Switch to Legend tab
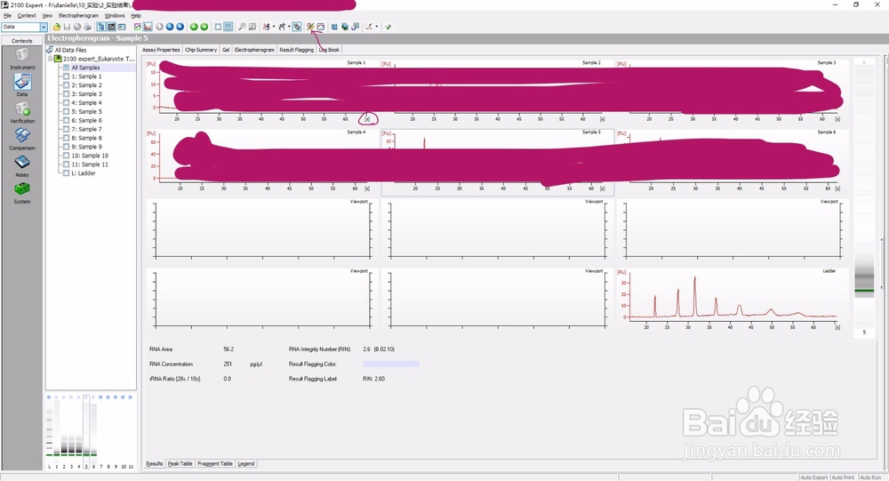 pyautogui.click(x=246, y=464)
